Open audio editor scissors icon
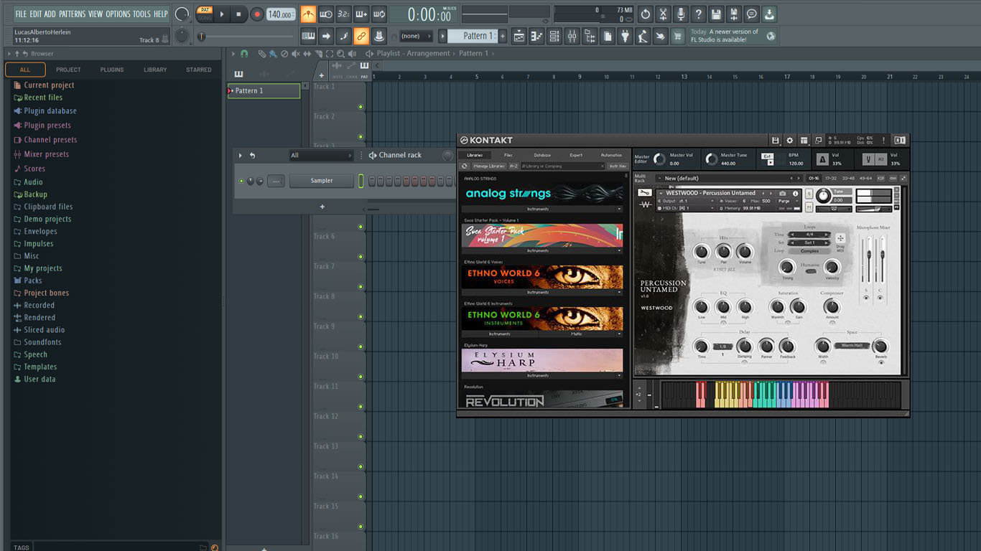The height and width of the screenshot is (551, 981). point(663,14)
